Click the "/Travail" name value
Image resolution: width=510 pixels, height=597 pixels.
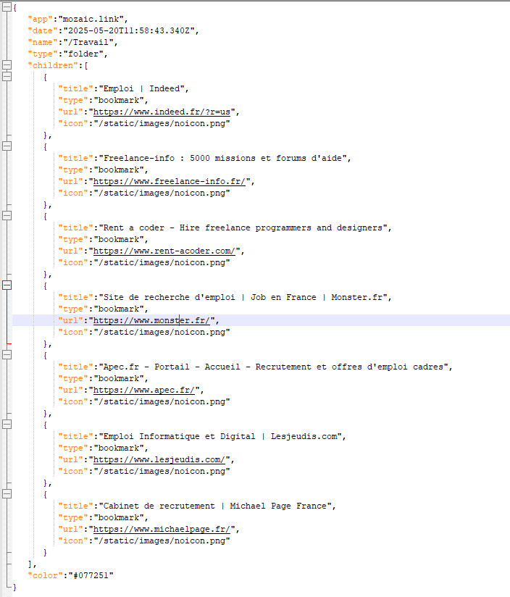tap(88, 42)
